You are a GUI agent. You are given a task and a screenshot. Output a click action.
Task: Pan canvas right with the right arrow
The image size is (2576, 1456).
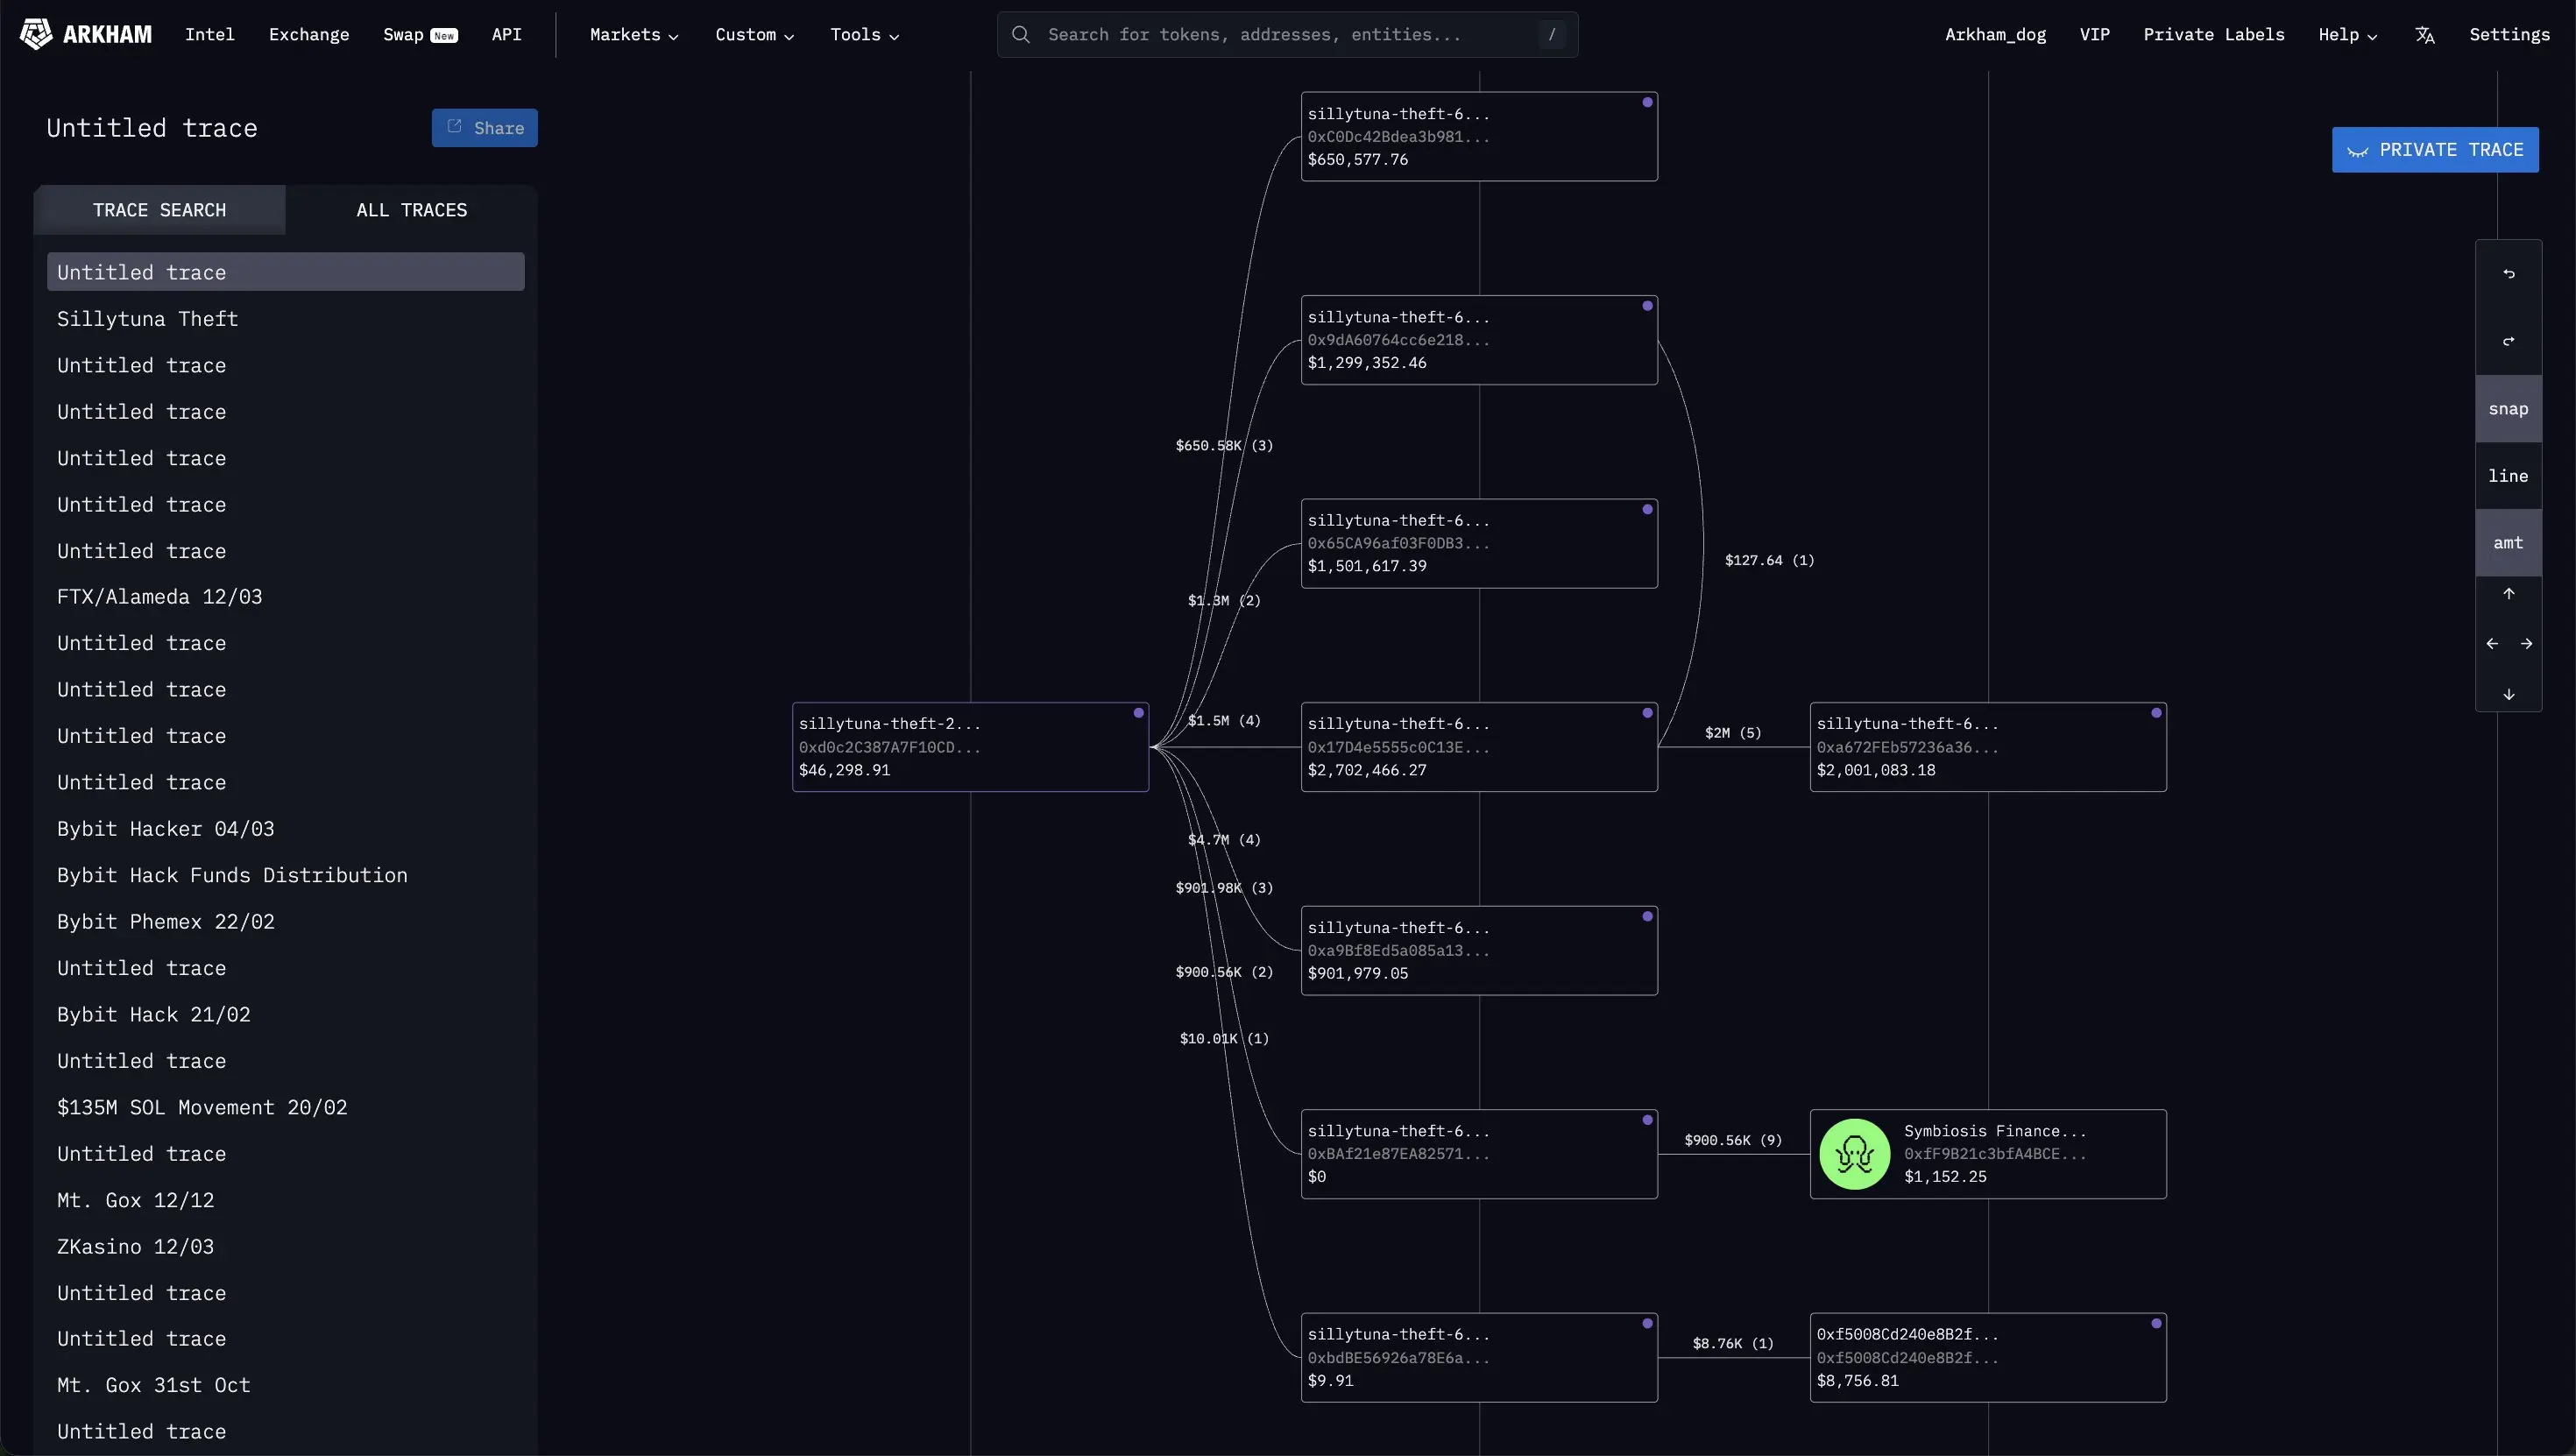click(2526, 644)
